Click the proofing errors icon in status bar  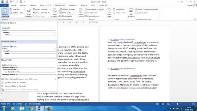pos(26,104)
